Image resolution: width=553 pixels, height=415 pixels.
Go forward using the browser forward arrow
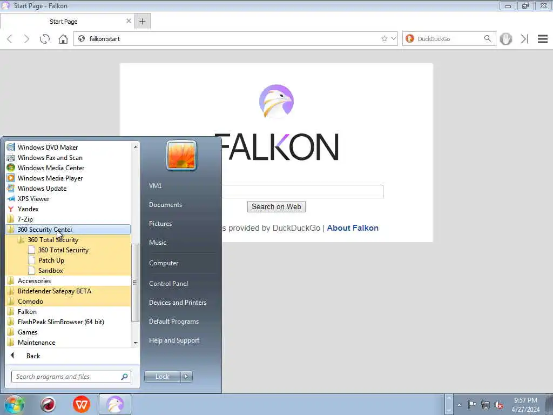pyautogui.click(x=26, y=39)
